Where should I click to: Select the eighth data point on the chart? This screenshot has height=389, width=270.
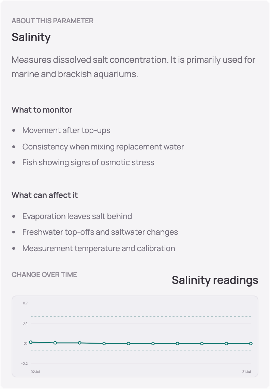(202, 344)
